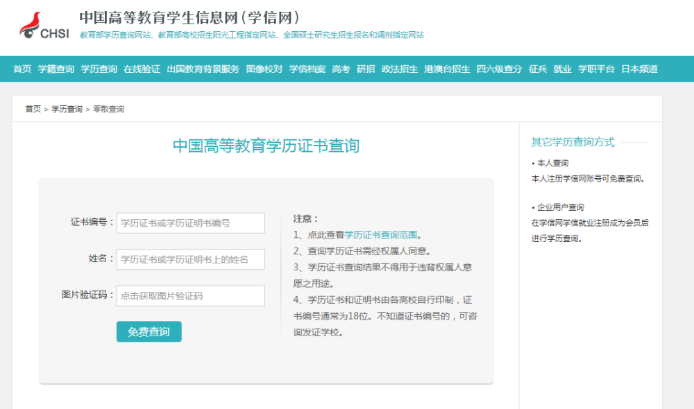Click 本人注册学信网账号可免费查询 text
The height and width of the screenshot is (409, 694).
pyautogui.click(x=589, y=179)
